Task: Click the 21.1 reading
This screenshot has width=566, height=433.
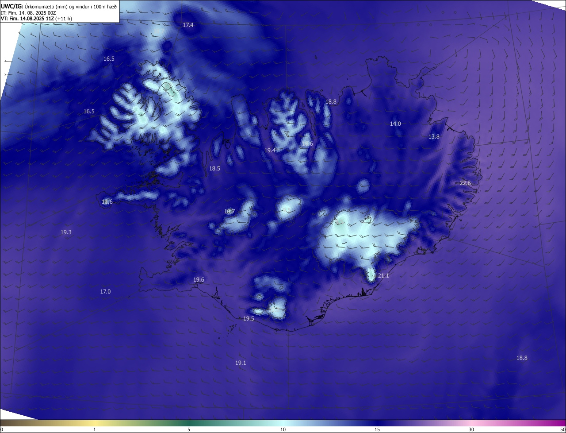Action: coord(383,276)
